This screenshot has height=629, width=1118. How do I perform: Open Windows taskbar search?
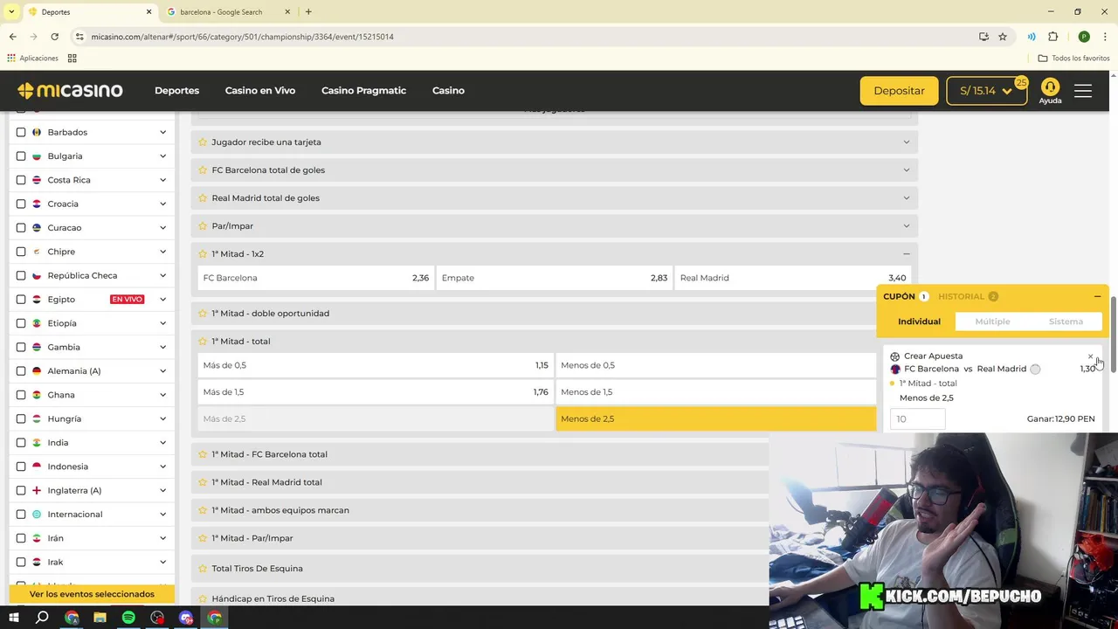point(42,618)
